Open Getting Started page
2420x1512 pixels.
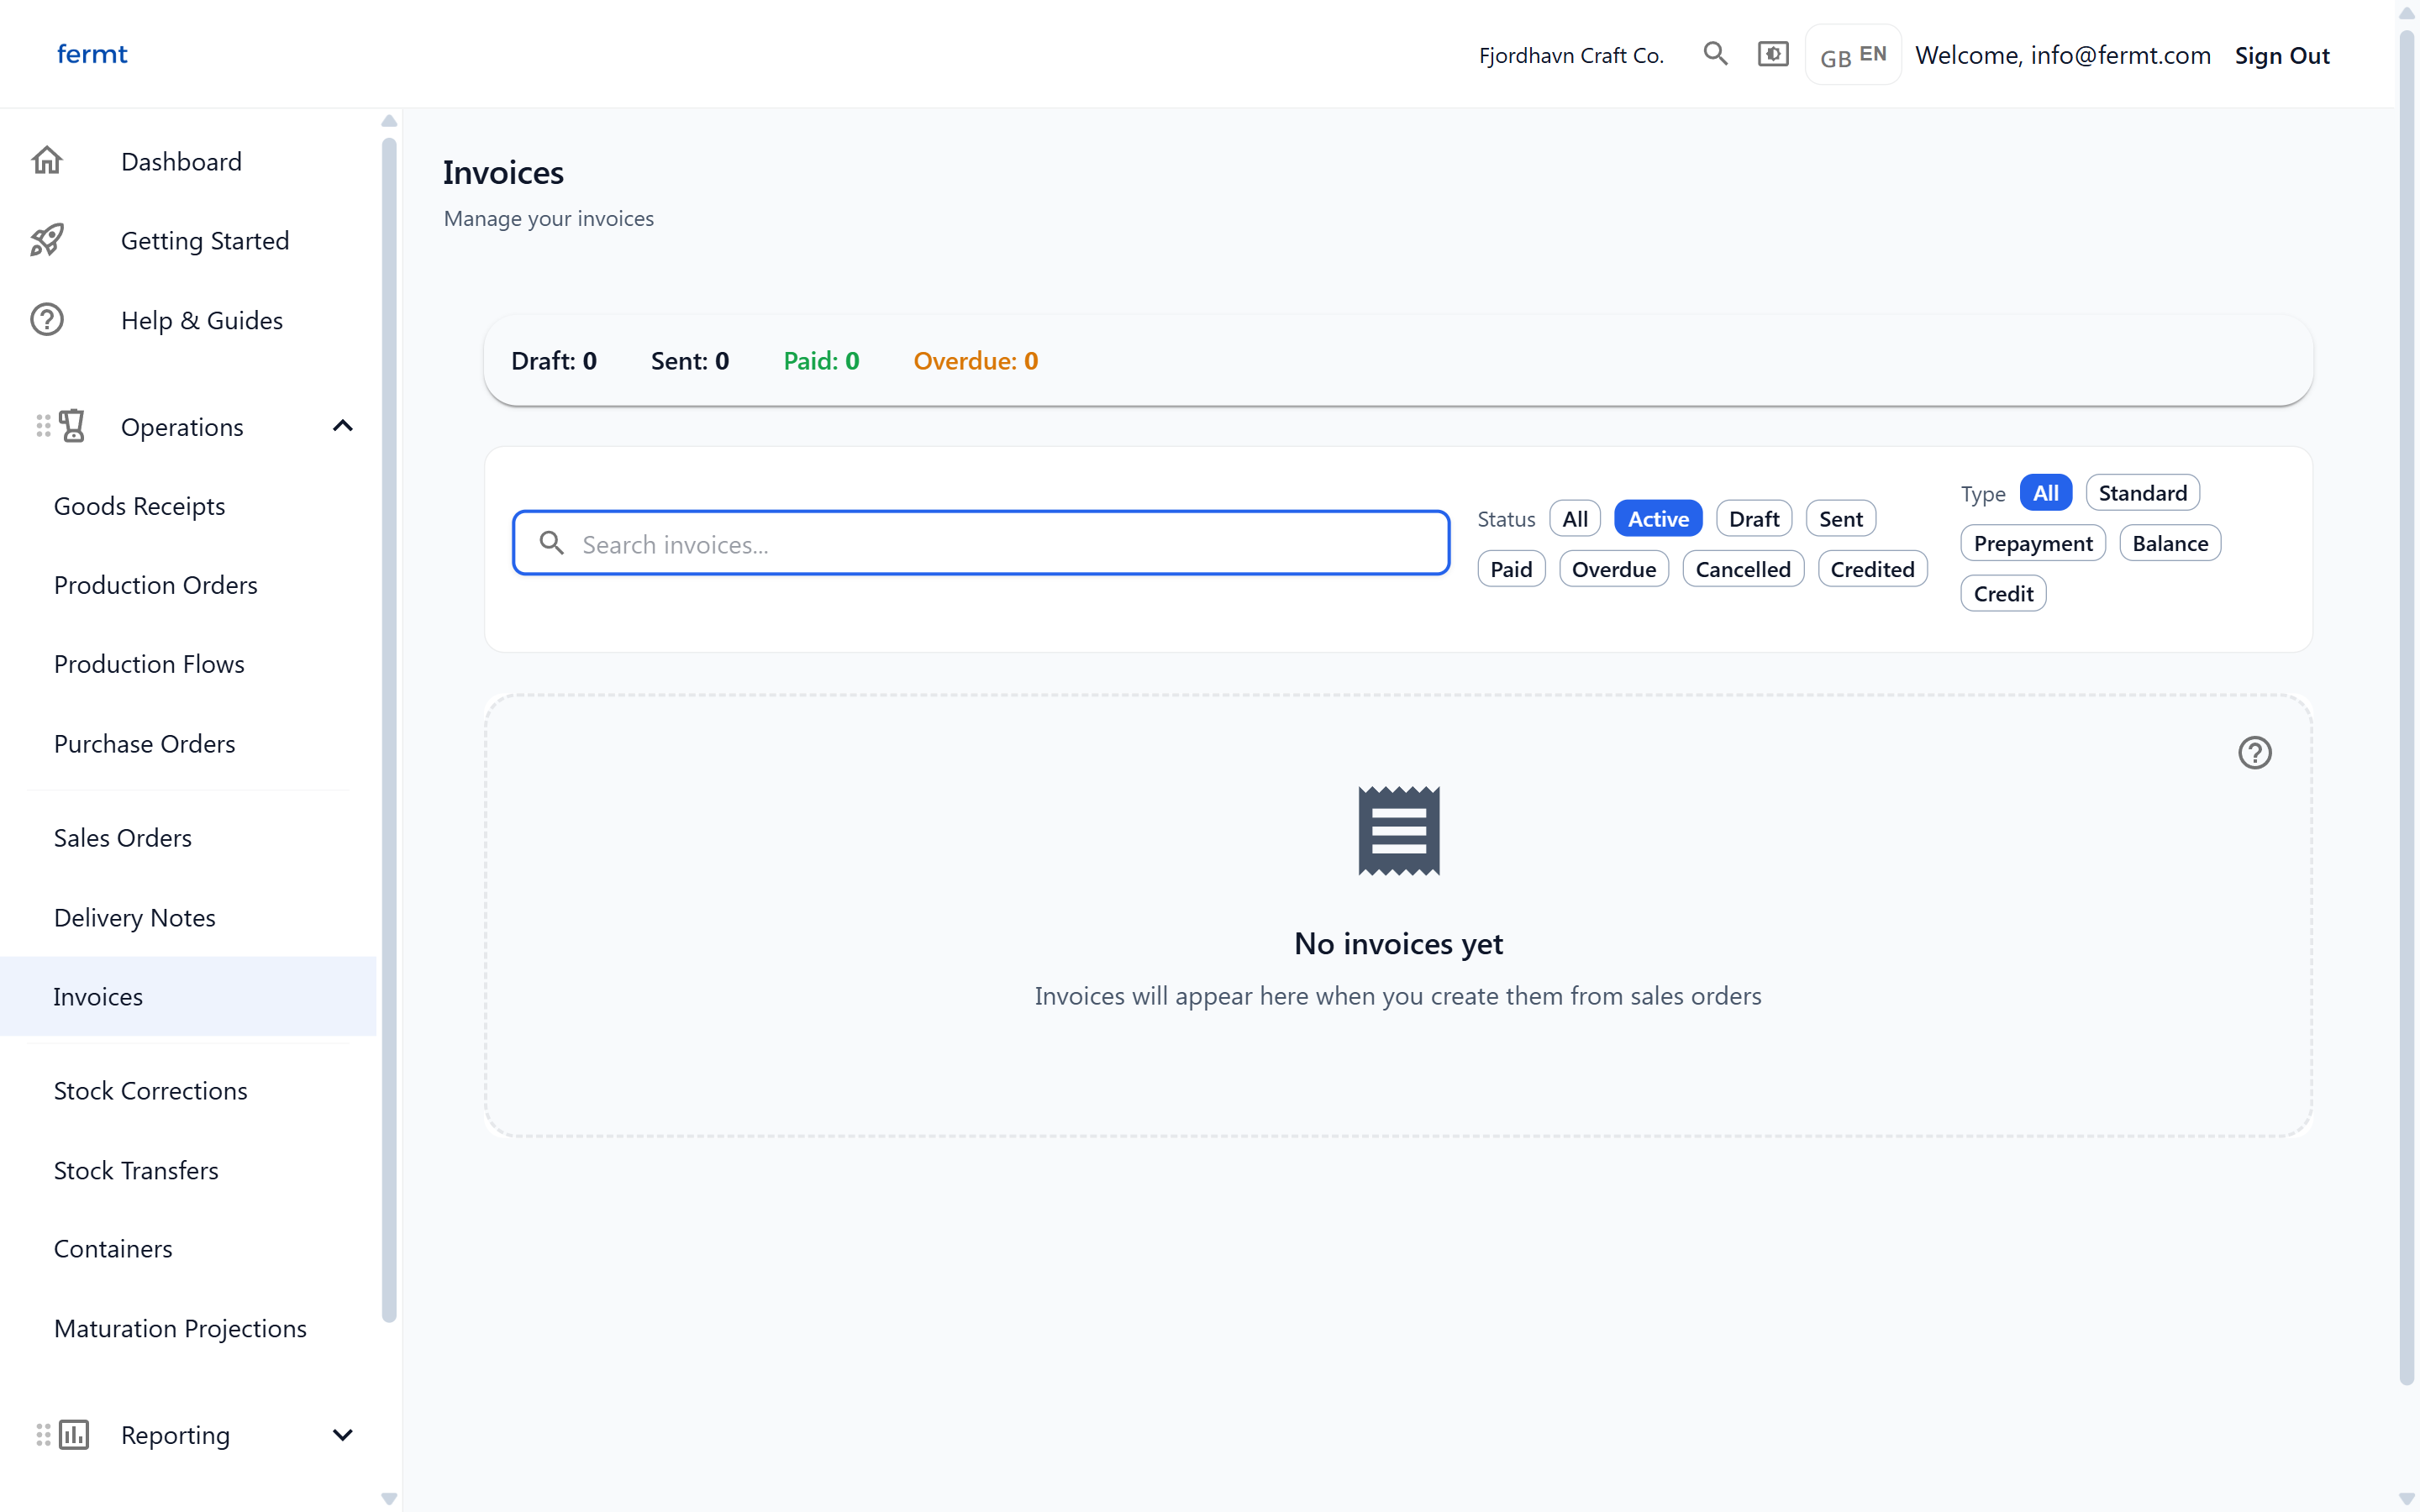click(188, 240)
